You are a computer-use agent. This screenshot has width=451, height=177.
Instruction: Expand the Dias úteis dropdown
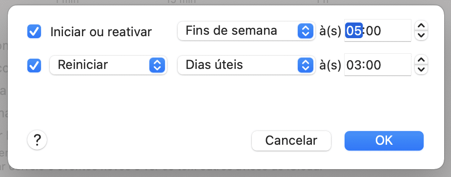click(x=246, y=65)
